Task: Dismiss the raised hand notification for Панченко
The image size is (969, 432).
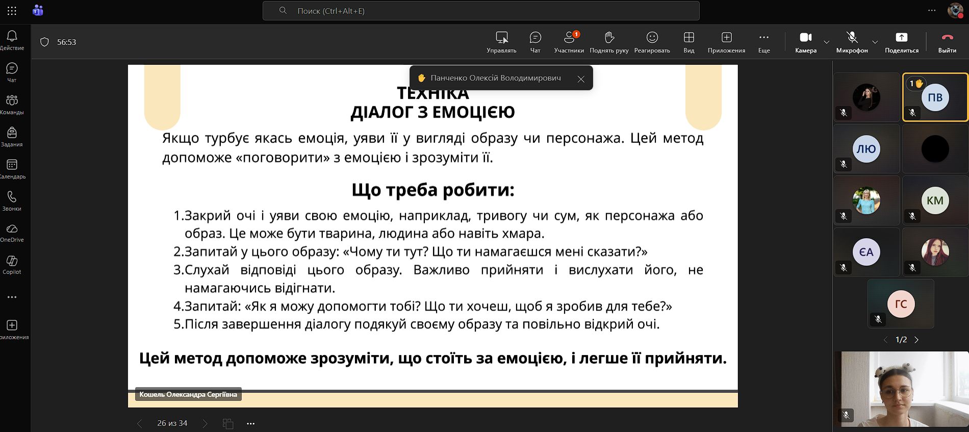Action: 581,79
